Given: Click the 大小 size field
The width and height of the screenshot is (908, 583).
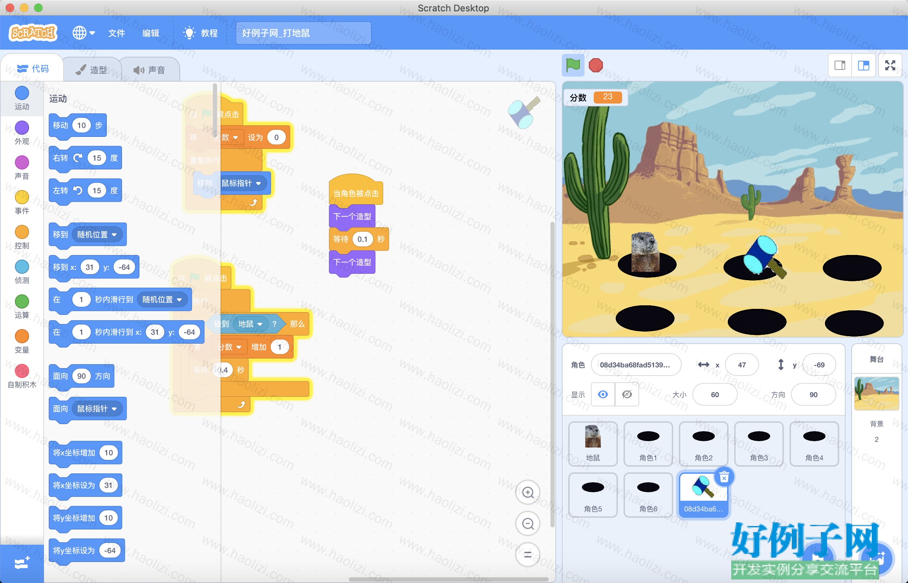Looking at the screenshot, I should click(x=715, y=394).
